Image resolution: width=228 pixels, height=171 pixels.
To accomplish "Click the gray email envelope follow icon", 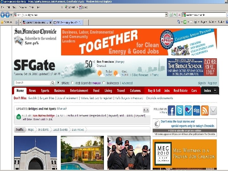I will pos(213,111).
